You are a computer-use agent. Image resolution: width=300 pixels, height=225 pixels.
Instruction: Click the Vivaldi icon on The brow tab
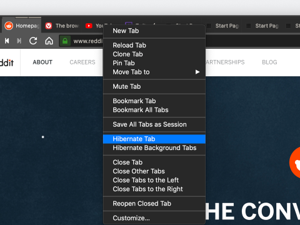coord(49,26)
